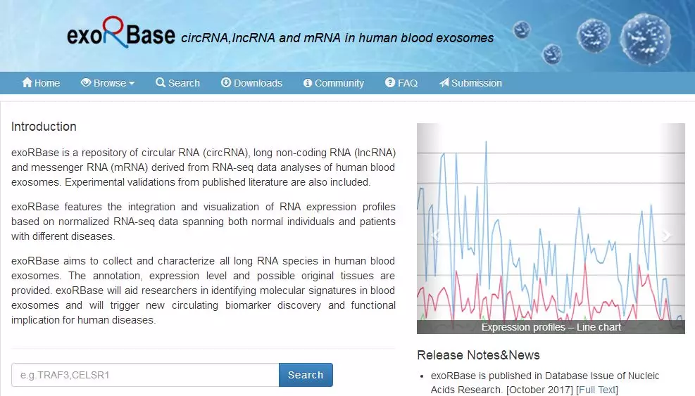This screenshot has width=695, height=396.
Task: Click the 'Expression profiles – Line chart' caption
Action: click(x=551, y=327)
